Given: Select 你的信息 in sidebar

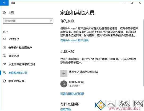Looking at the screenshot, I should click(x=14, y=39).
